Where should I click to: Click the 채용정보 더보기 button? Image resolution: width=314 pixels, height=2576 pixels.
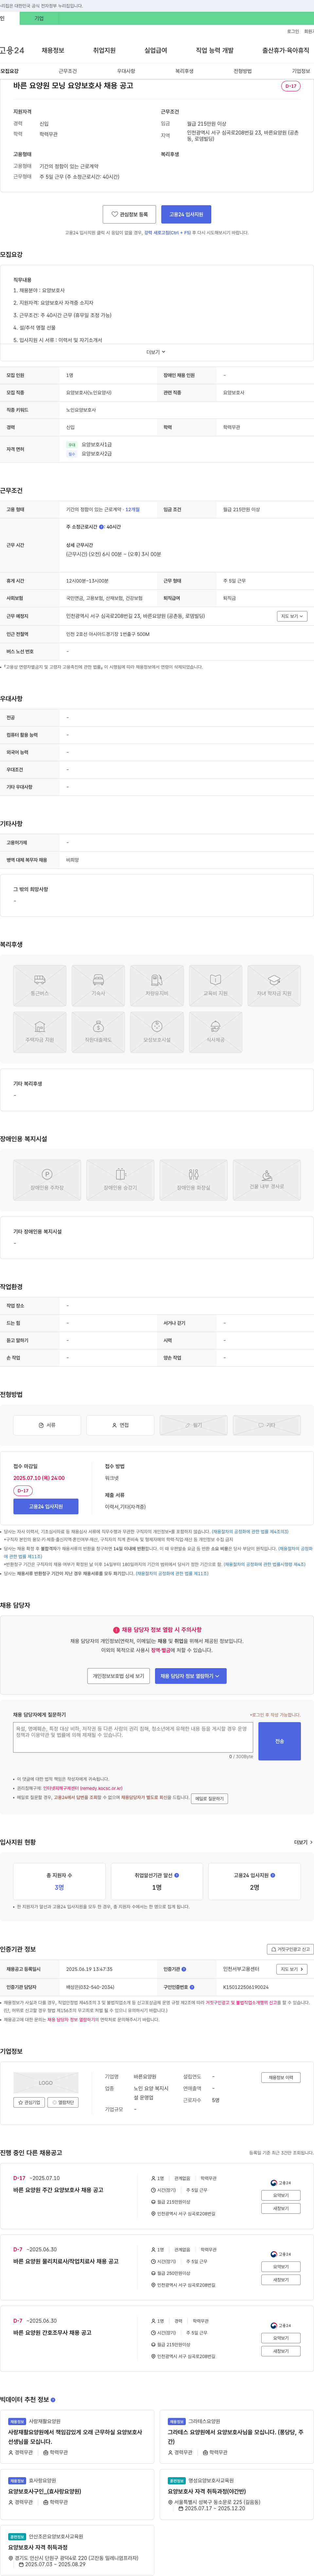281,2078
